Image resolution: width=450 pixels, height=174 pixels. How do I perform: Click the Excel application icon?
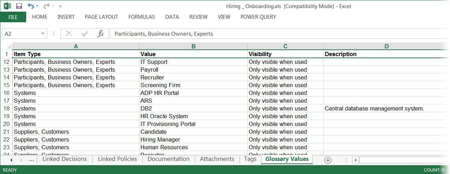[x=8, y=6]
